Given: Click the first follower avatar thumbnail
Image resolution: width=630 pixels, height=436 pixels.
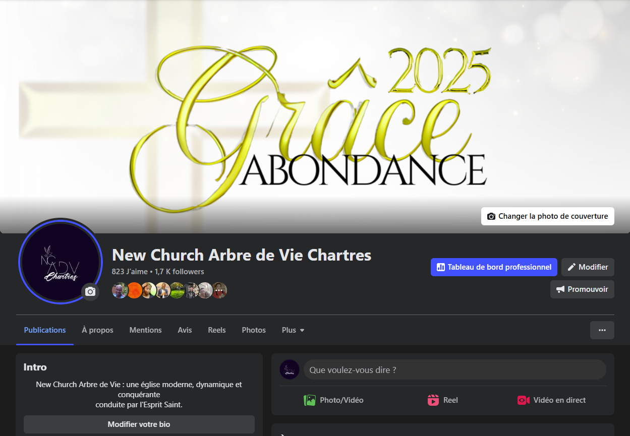Looking at the screenshot, I should 120,290.
